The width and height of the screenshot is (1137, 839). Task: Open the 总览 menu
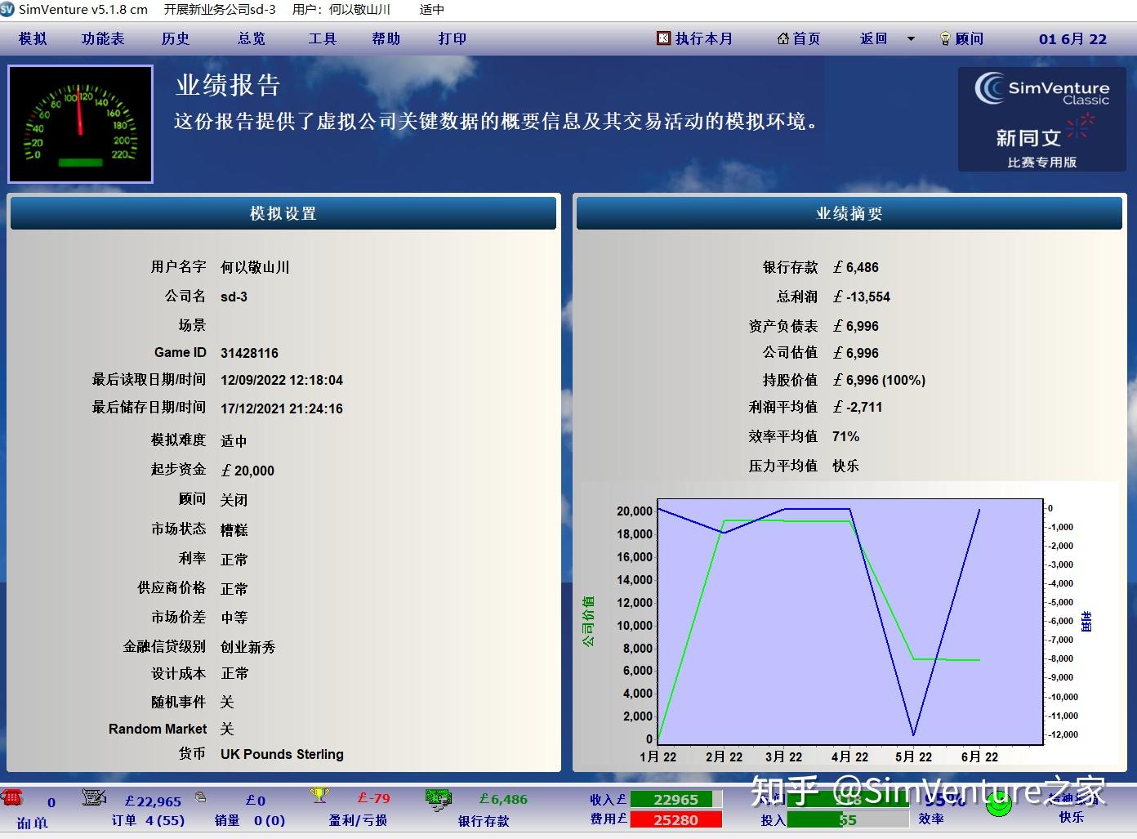[252, 38]
